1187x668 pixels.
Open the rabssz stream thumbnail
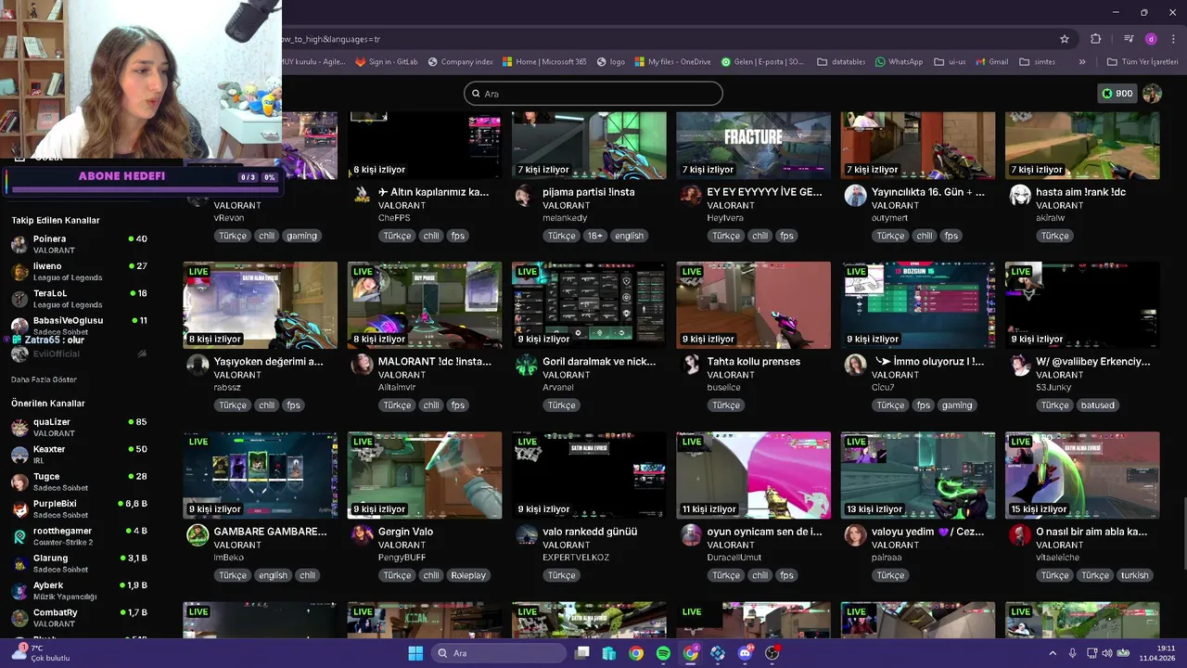point(261,305)
